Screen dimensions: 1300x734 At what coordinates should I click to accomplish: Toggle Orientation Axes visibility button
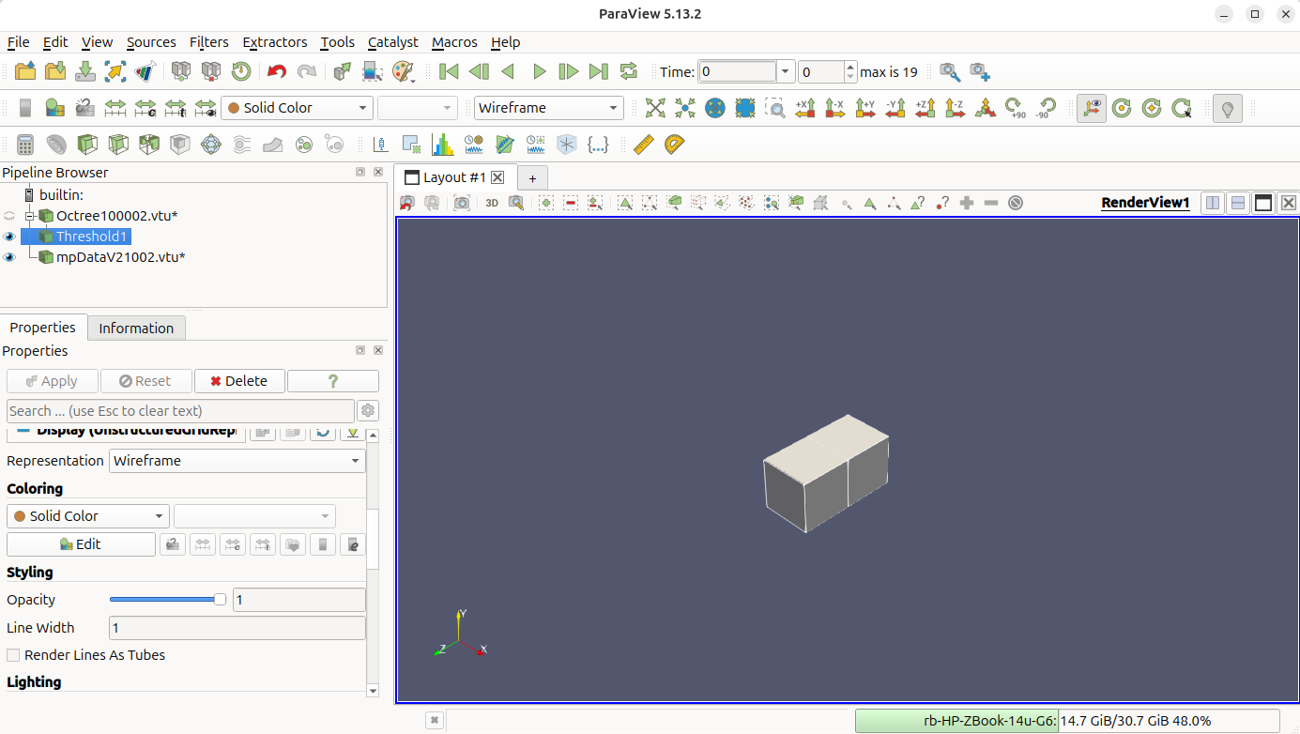(1092, 108)
